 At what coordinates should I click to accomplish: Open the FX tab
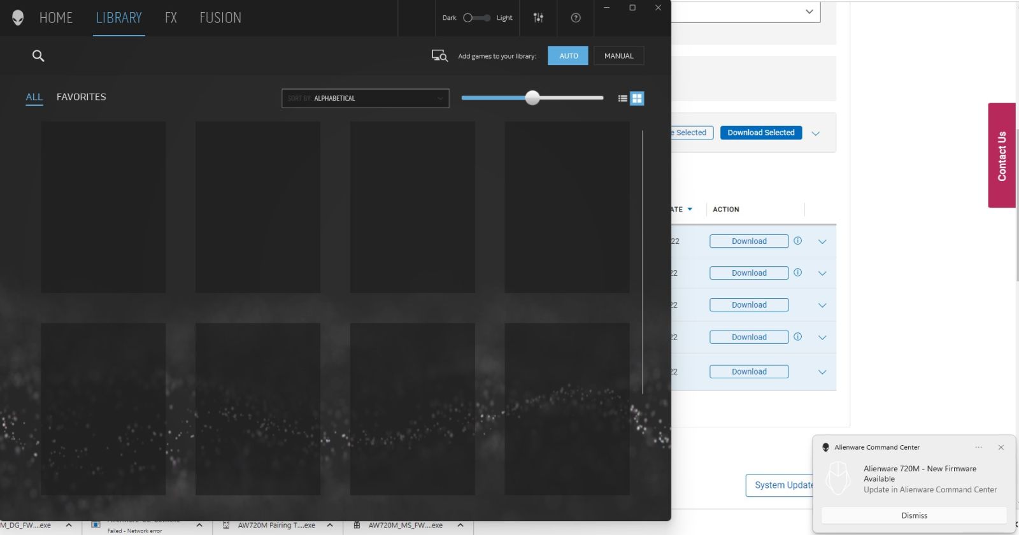tap(171, 18)
